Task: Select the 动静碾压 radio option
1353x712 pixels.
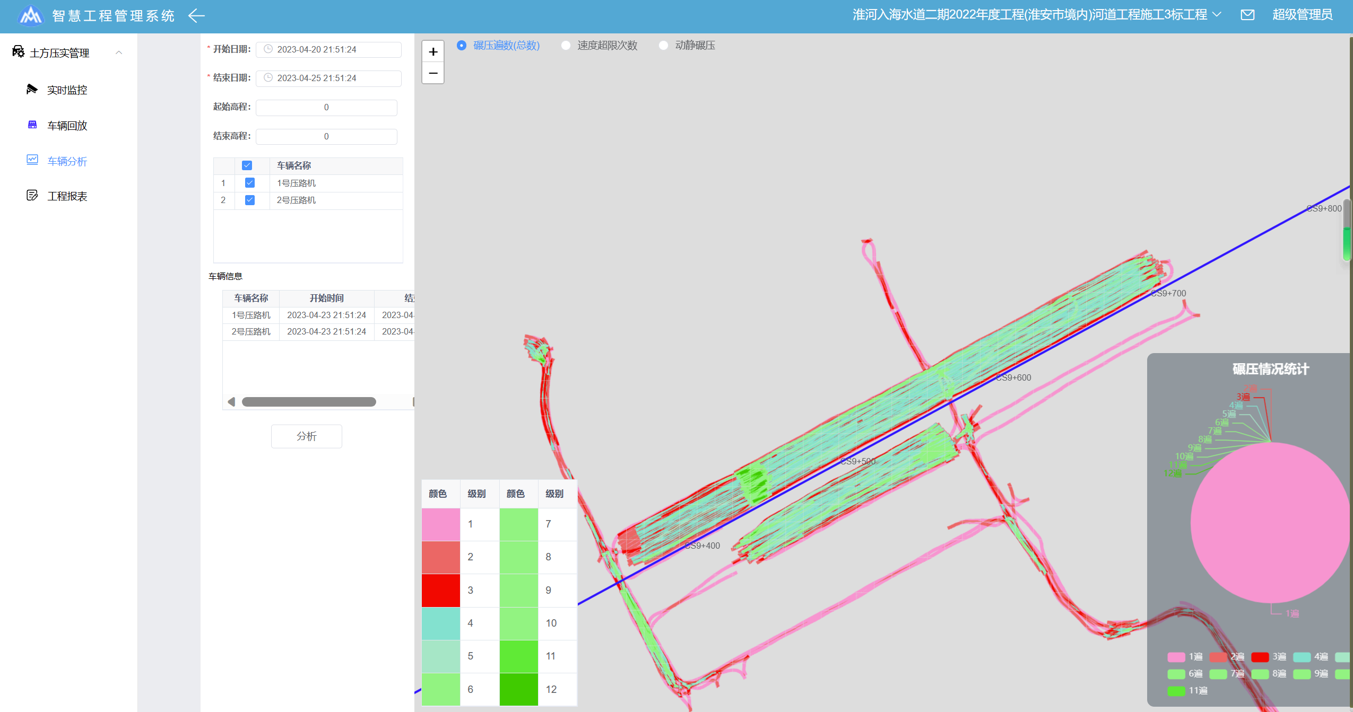Action: (x=663, y=46)
